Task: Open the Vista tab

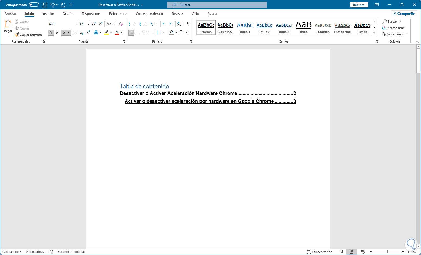Action: (x=195, y=14)
